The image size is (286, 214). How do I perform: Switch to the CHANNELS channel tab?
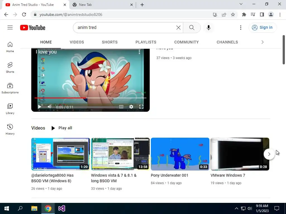[x=227, y=42]
